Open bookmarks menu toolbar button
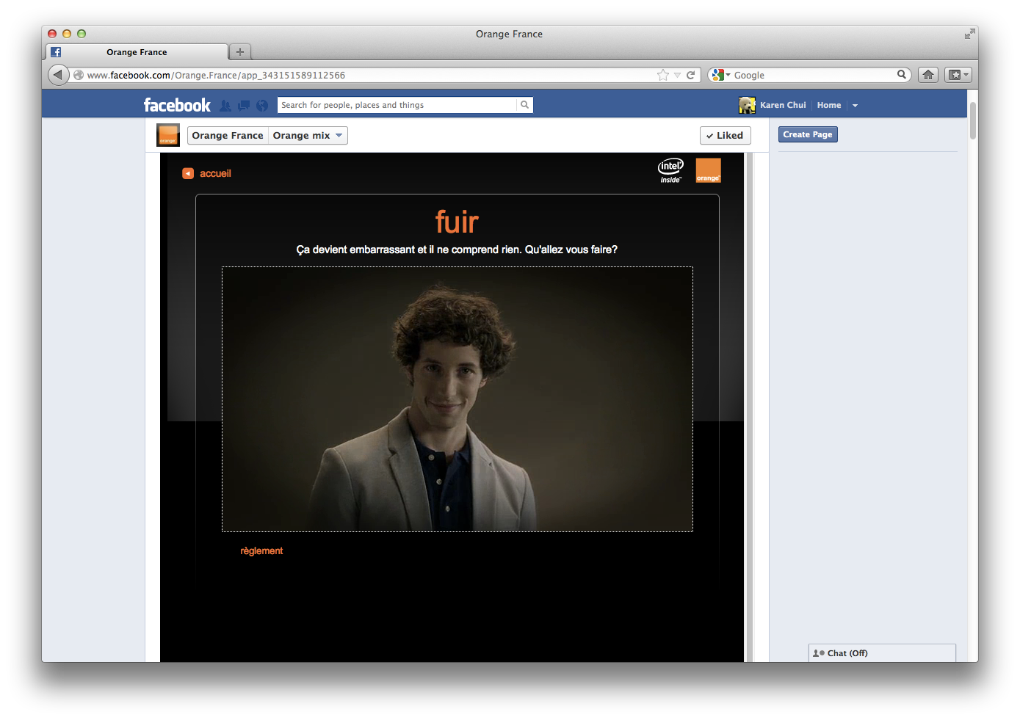 (x=958, y=75)
